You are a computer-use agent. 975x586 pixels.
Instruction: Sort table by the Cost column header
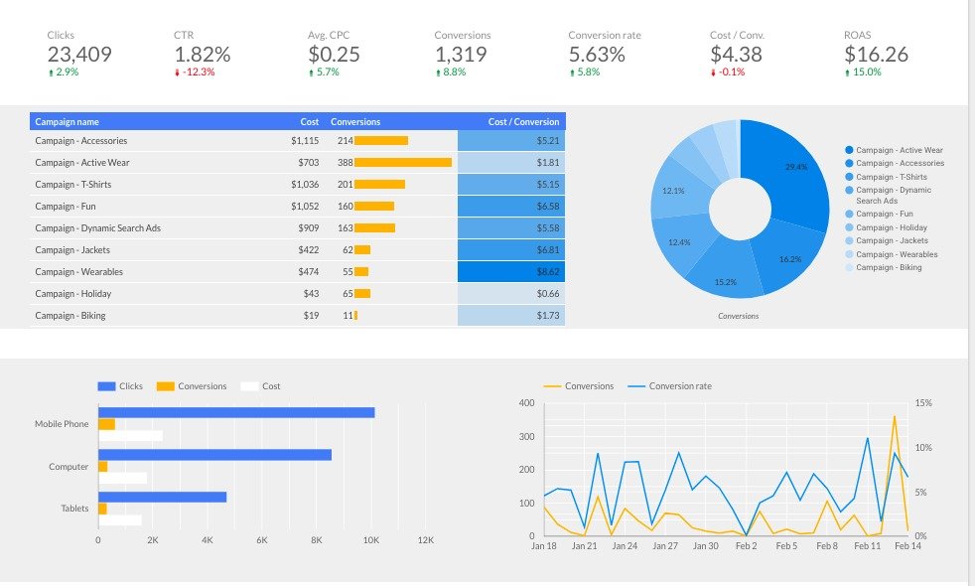click(310, 121)
